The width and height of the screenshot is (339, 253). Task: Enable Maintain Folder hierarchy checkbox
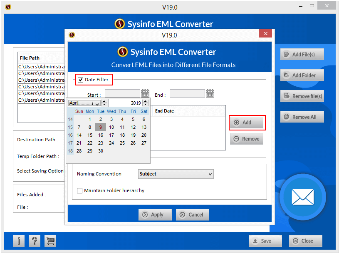tap(79, 190)
